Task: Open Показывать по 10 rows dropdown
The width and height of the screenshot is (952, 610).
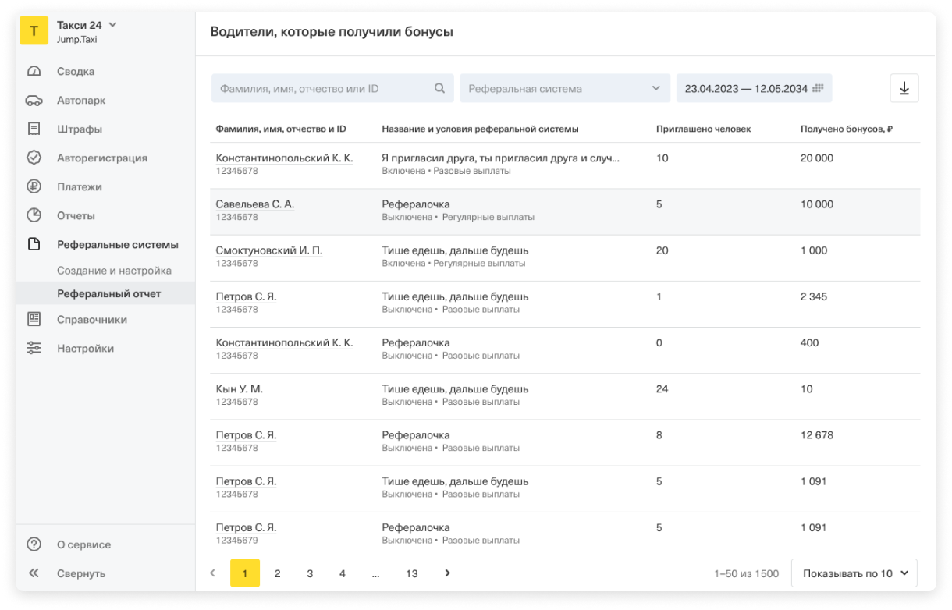Action: (x=854, y=573)
